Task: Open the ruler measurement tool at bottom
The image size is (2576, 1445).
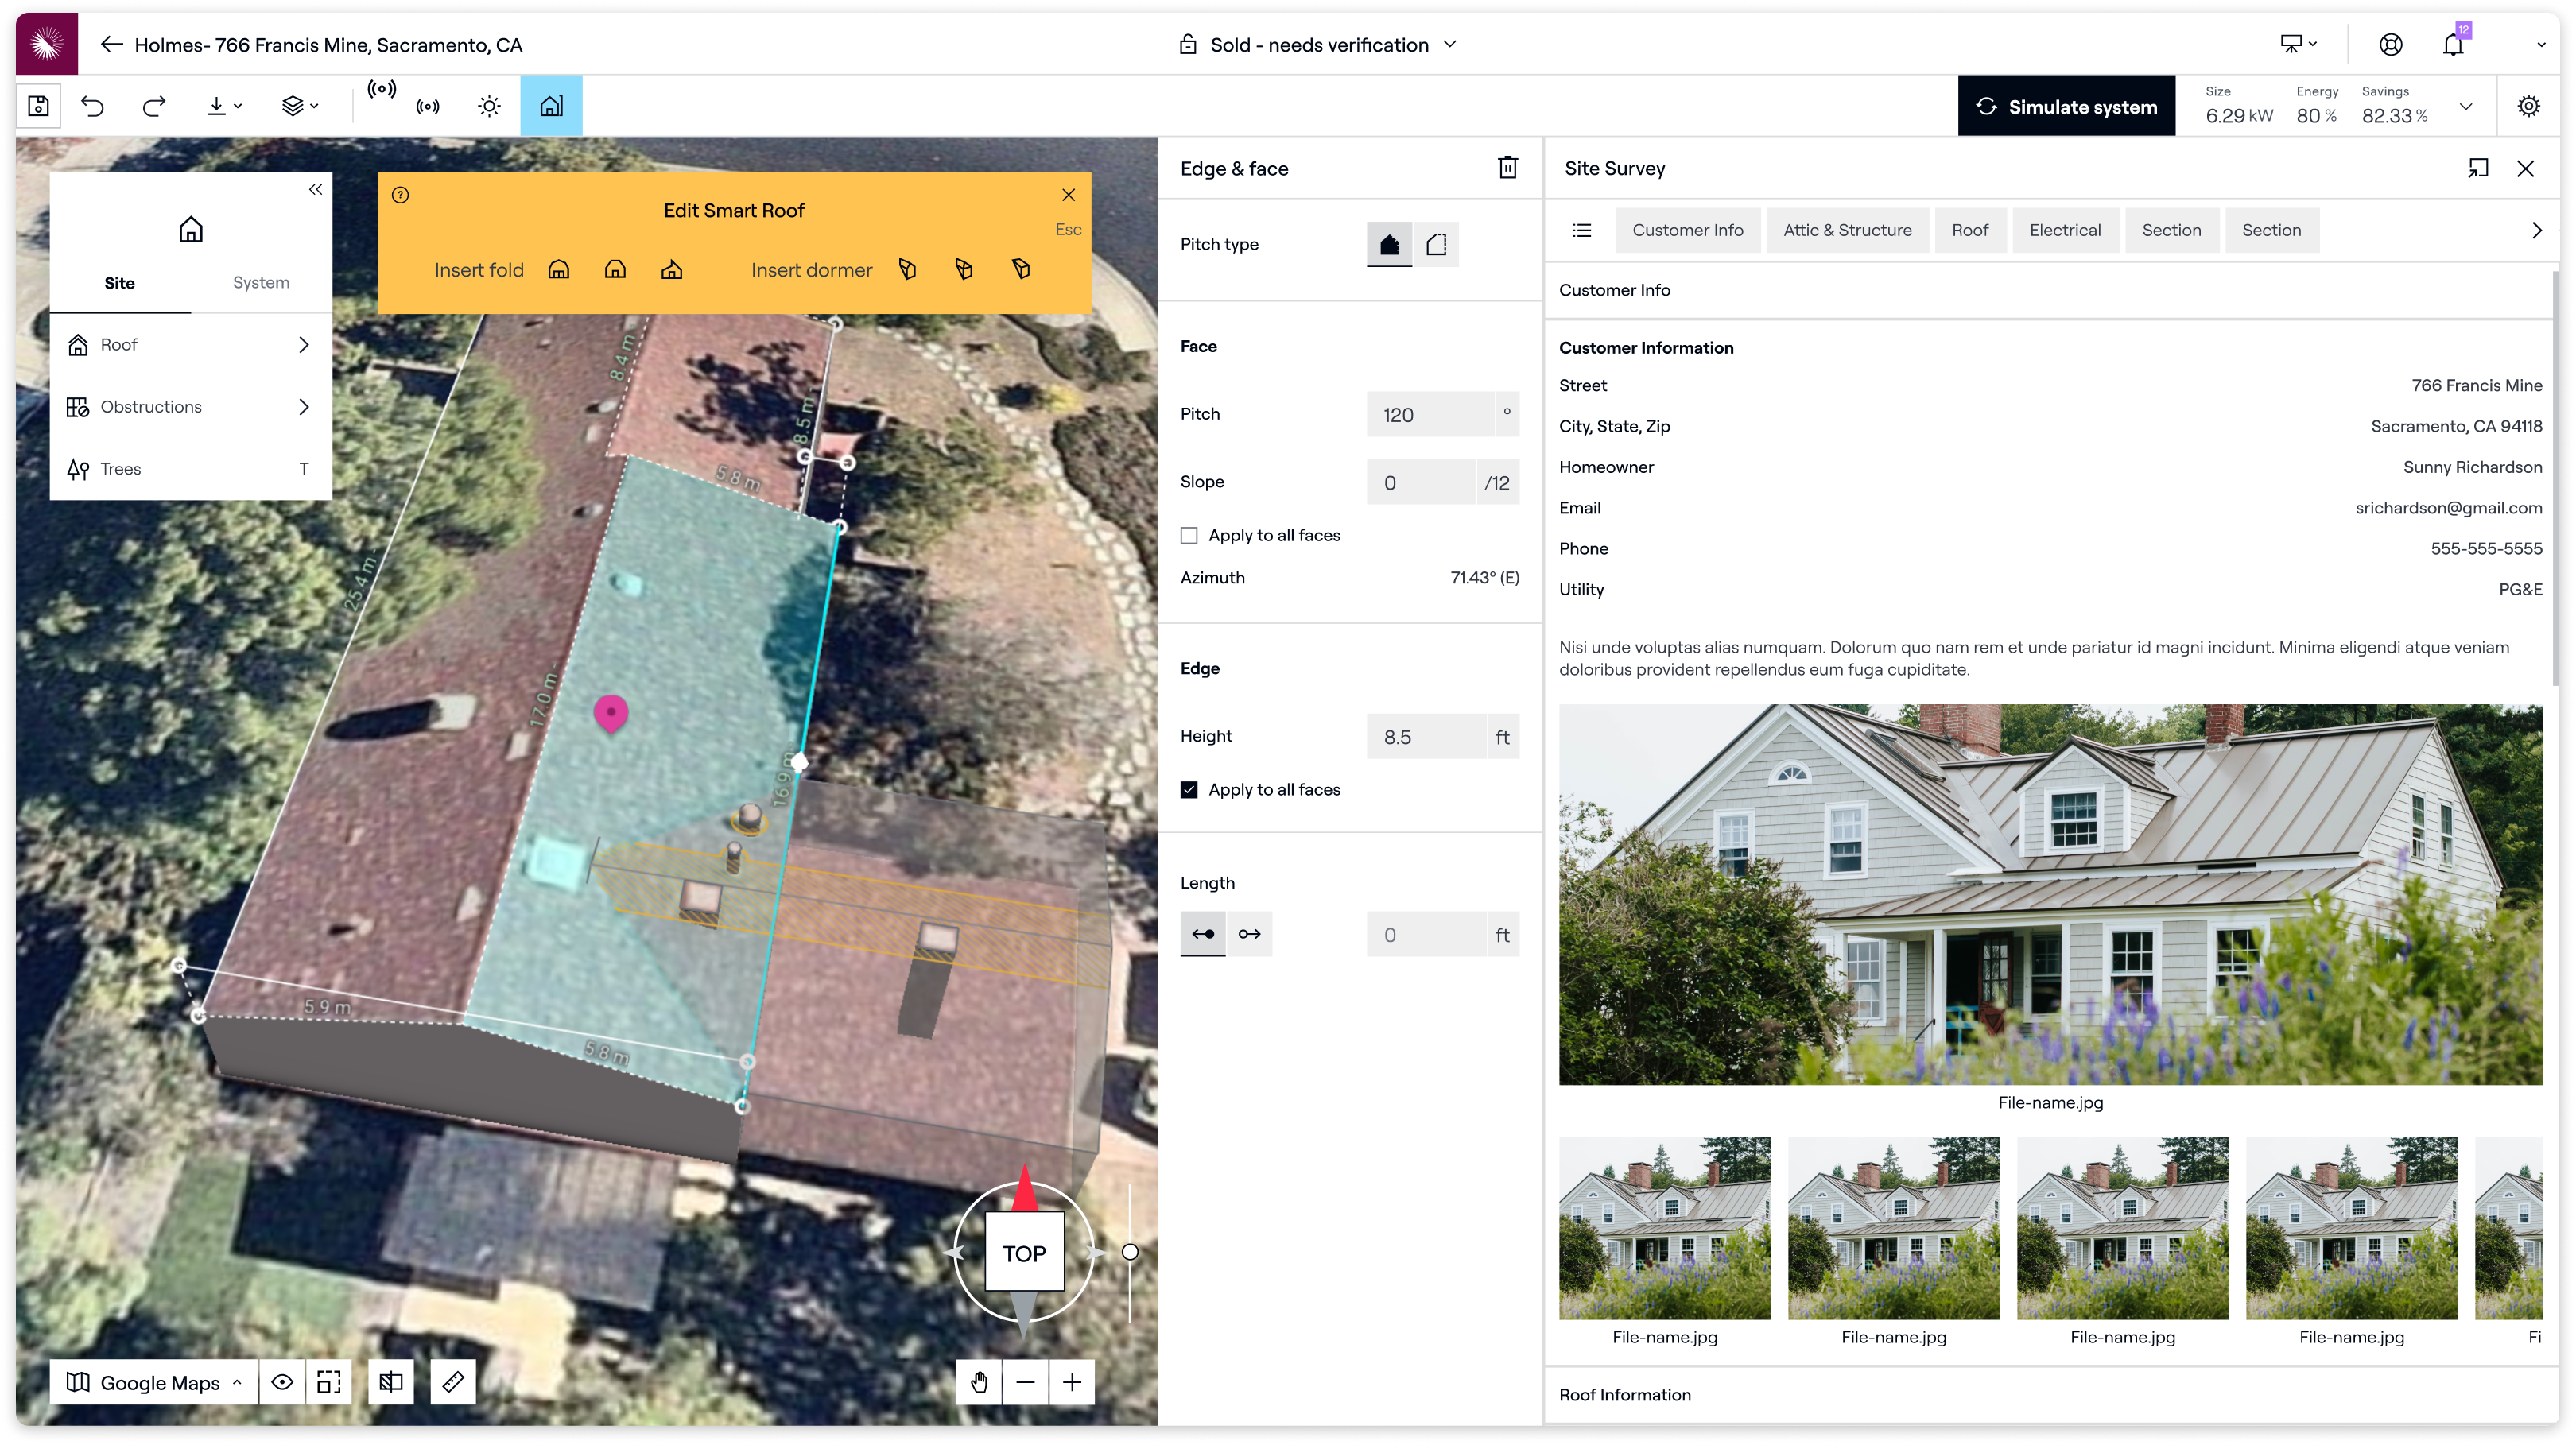Action: click(x=453, y=1382)
